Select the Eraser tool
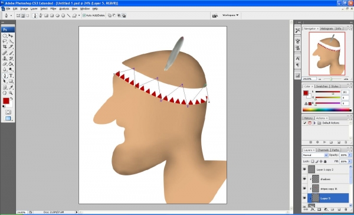 coord(5,64)
